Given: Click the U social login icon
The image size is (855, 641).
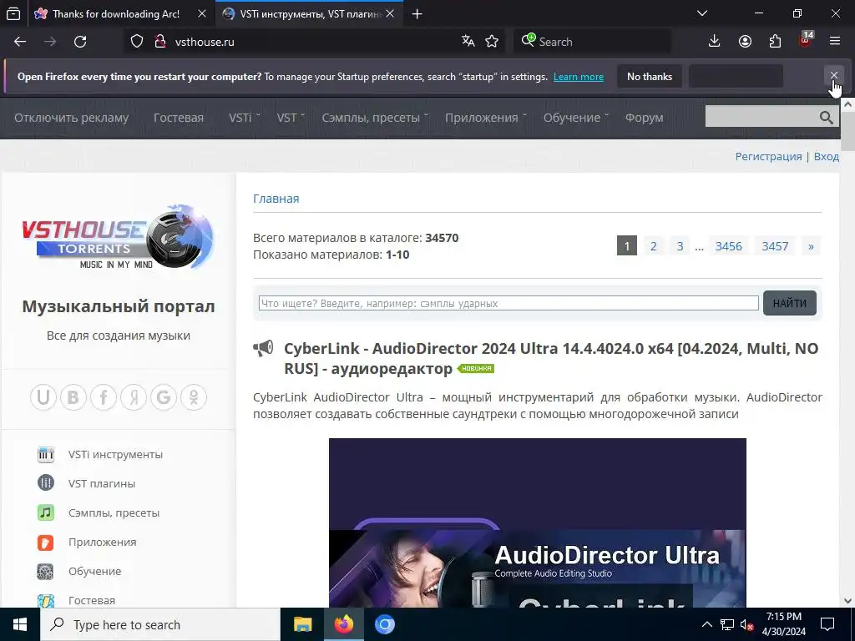Looking at the screenshot, I should pos(43,396).
